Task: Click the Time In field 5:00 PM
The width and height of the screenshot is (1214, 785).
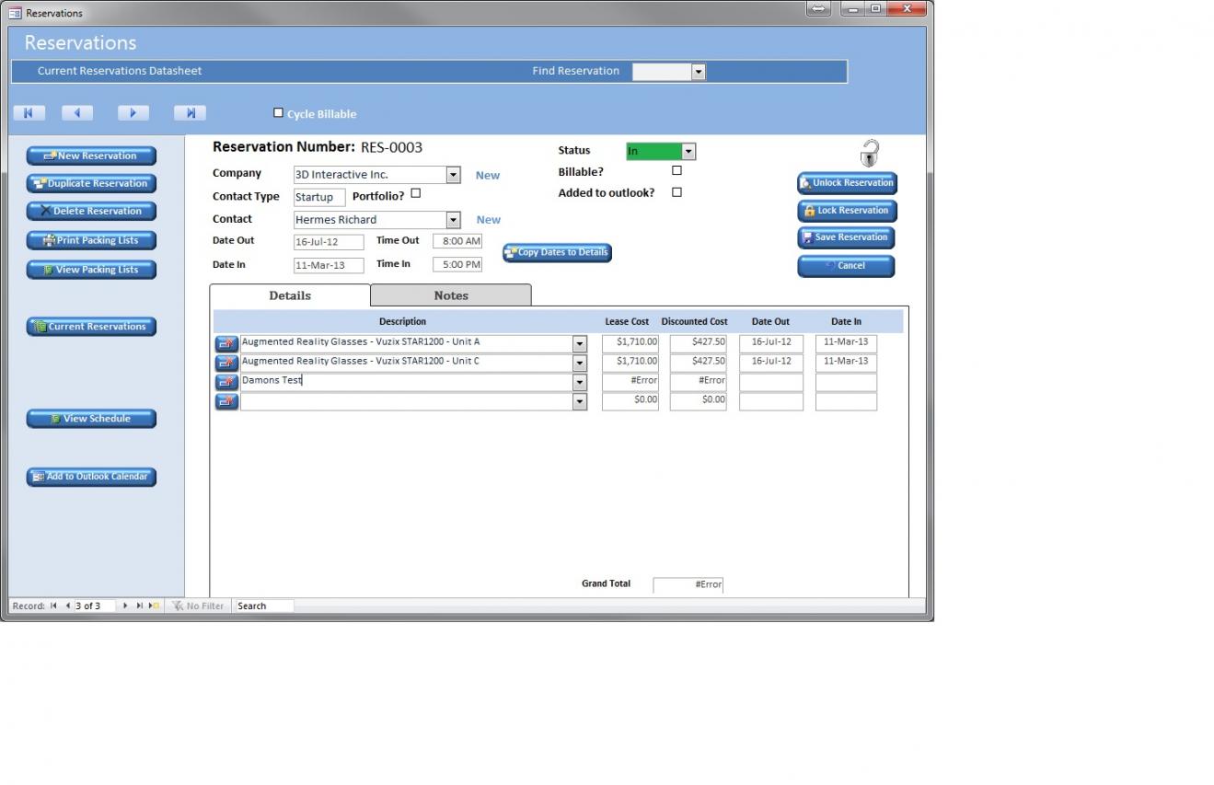Action: (x=457, y=264)
